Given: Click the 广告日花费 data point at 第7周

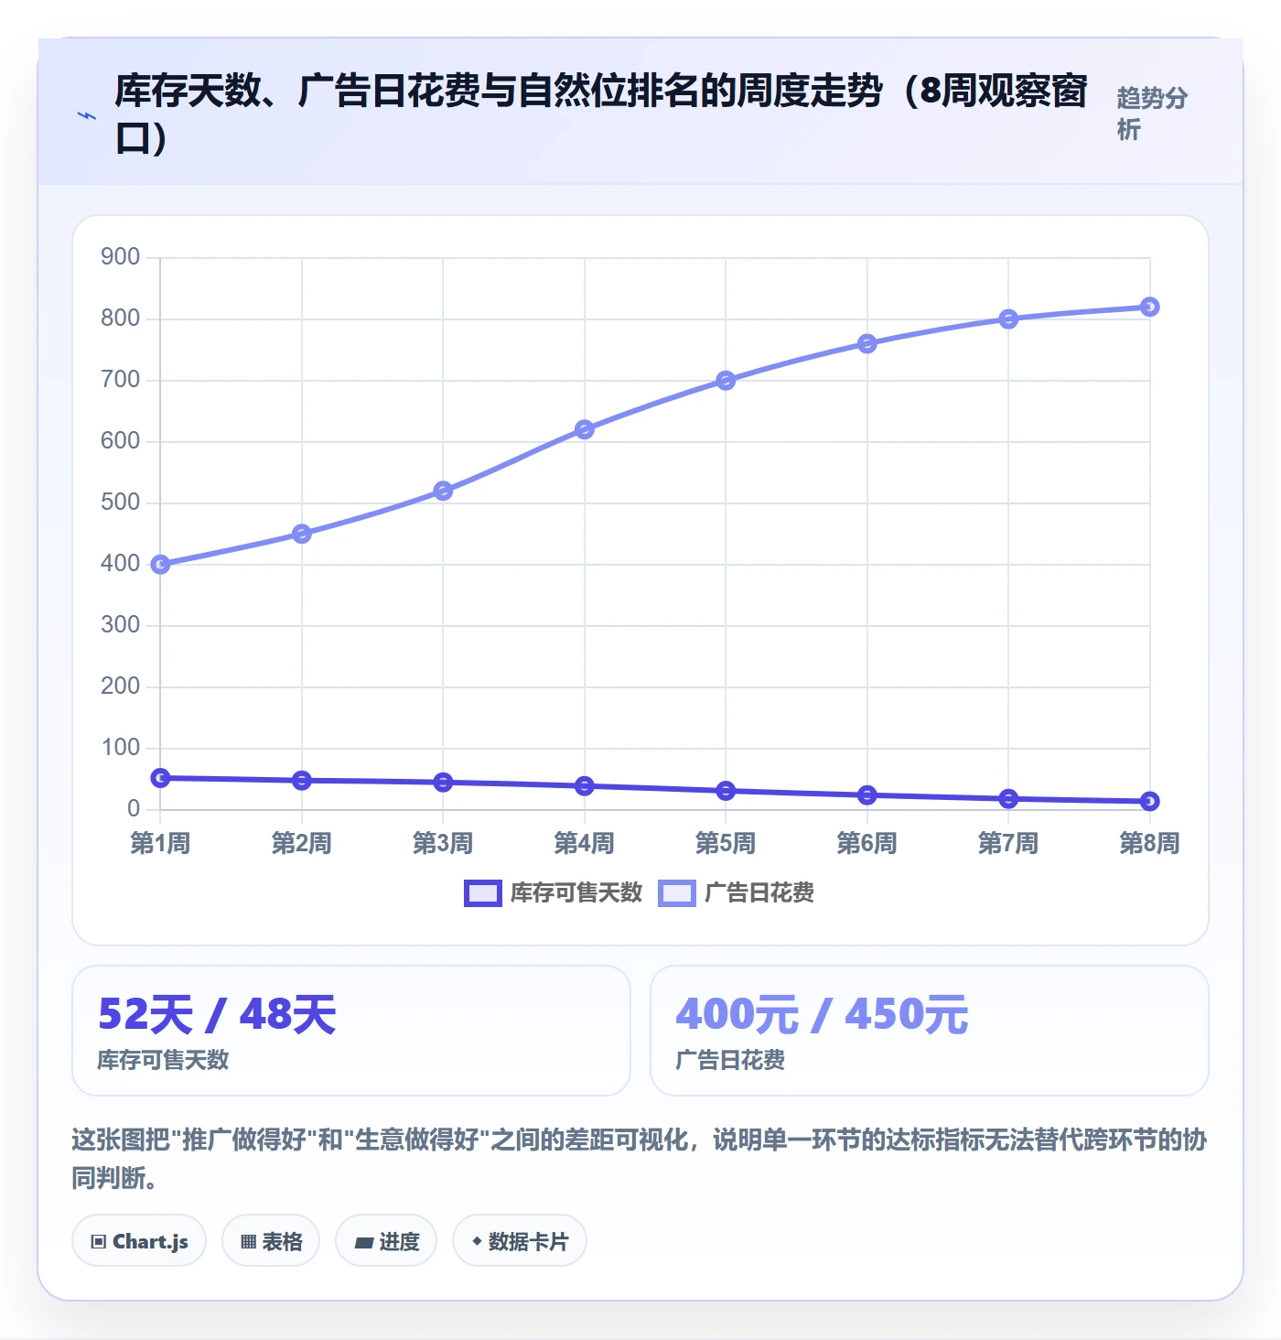Looking at the screenshot, I should click(x=1008, y=319).
